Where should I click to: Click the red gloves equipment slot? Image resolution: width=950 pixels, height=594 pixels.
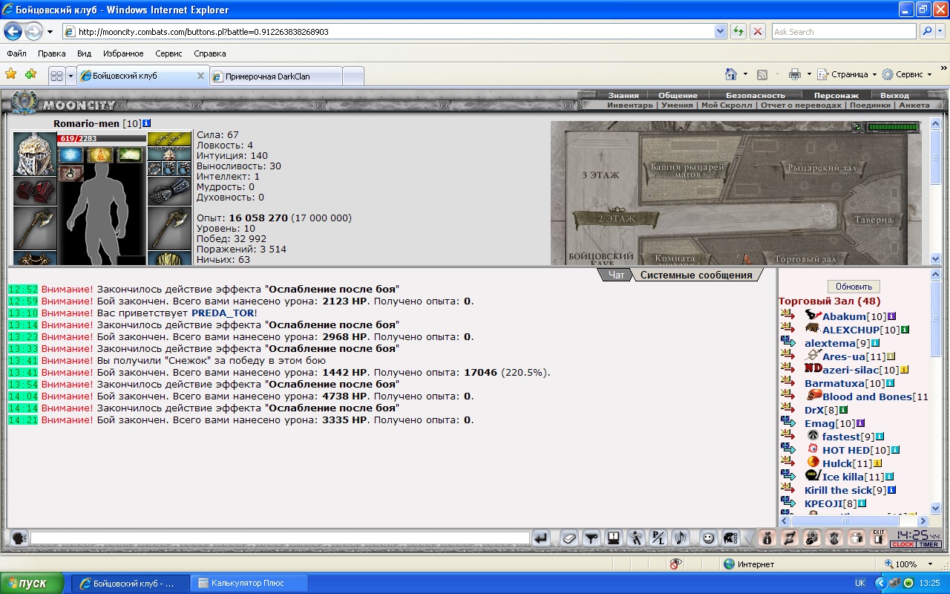point(35,192)
